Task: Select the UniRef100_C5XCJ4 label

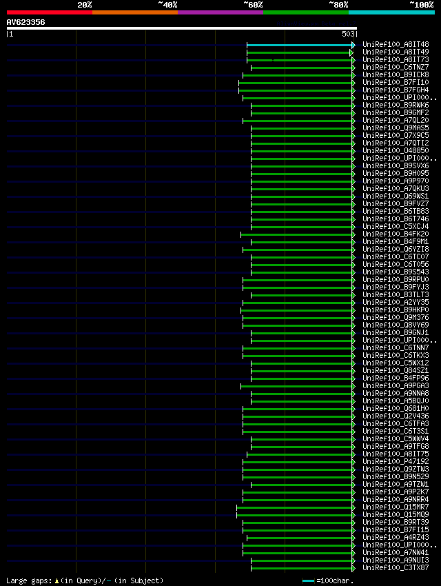Action: point(396,227)
